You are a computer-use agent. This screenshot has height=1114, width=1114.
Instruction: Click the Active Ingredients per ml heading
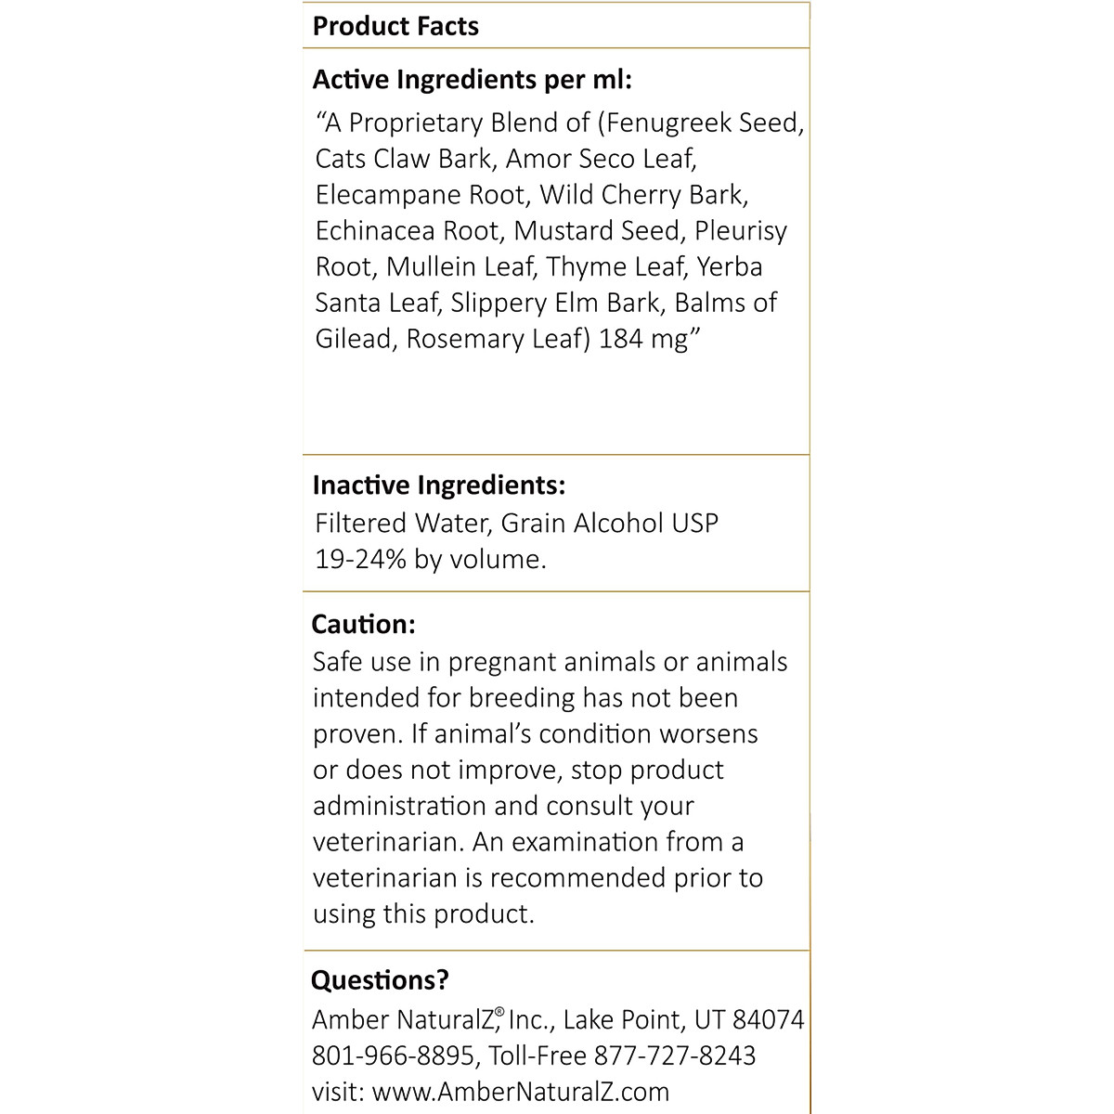pyautogui.click(x=472, y=80)
